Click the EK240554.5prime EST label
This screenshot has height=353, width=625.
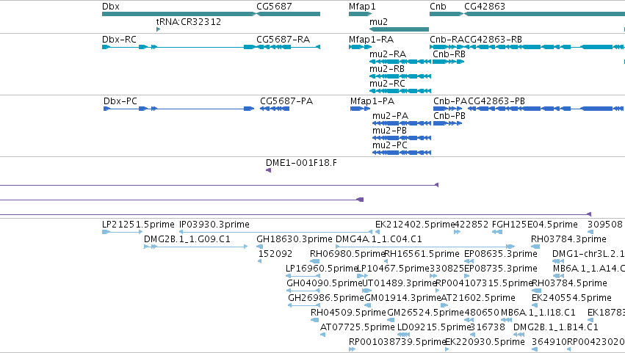click(571, 299)
